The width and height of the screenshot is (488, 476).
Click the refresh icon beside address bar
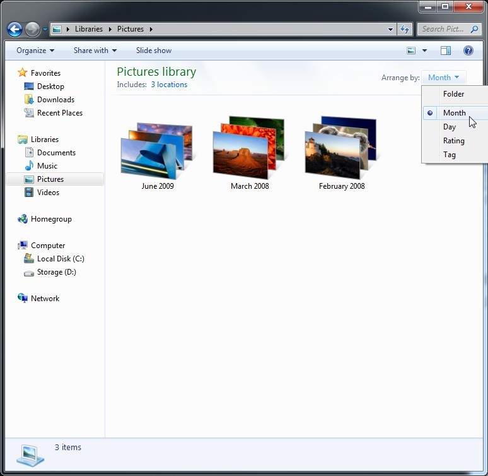[405, 29]
